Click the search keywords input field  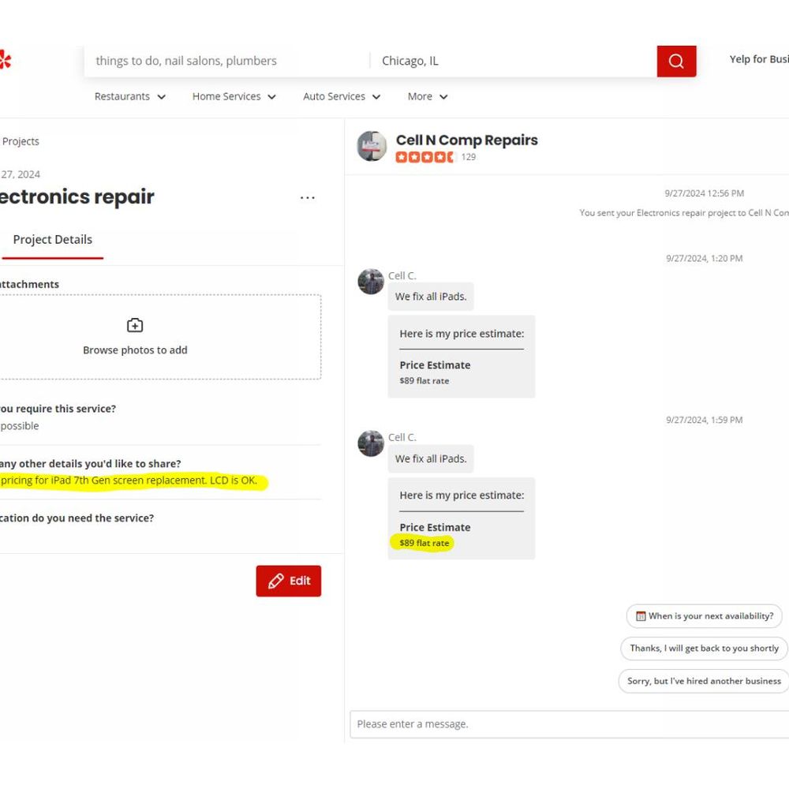tap(227, 61)
